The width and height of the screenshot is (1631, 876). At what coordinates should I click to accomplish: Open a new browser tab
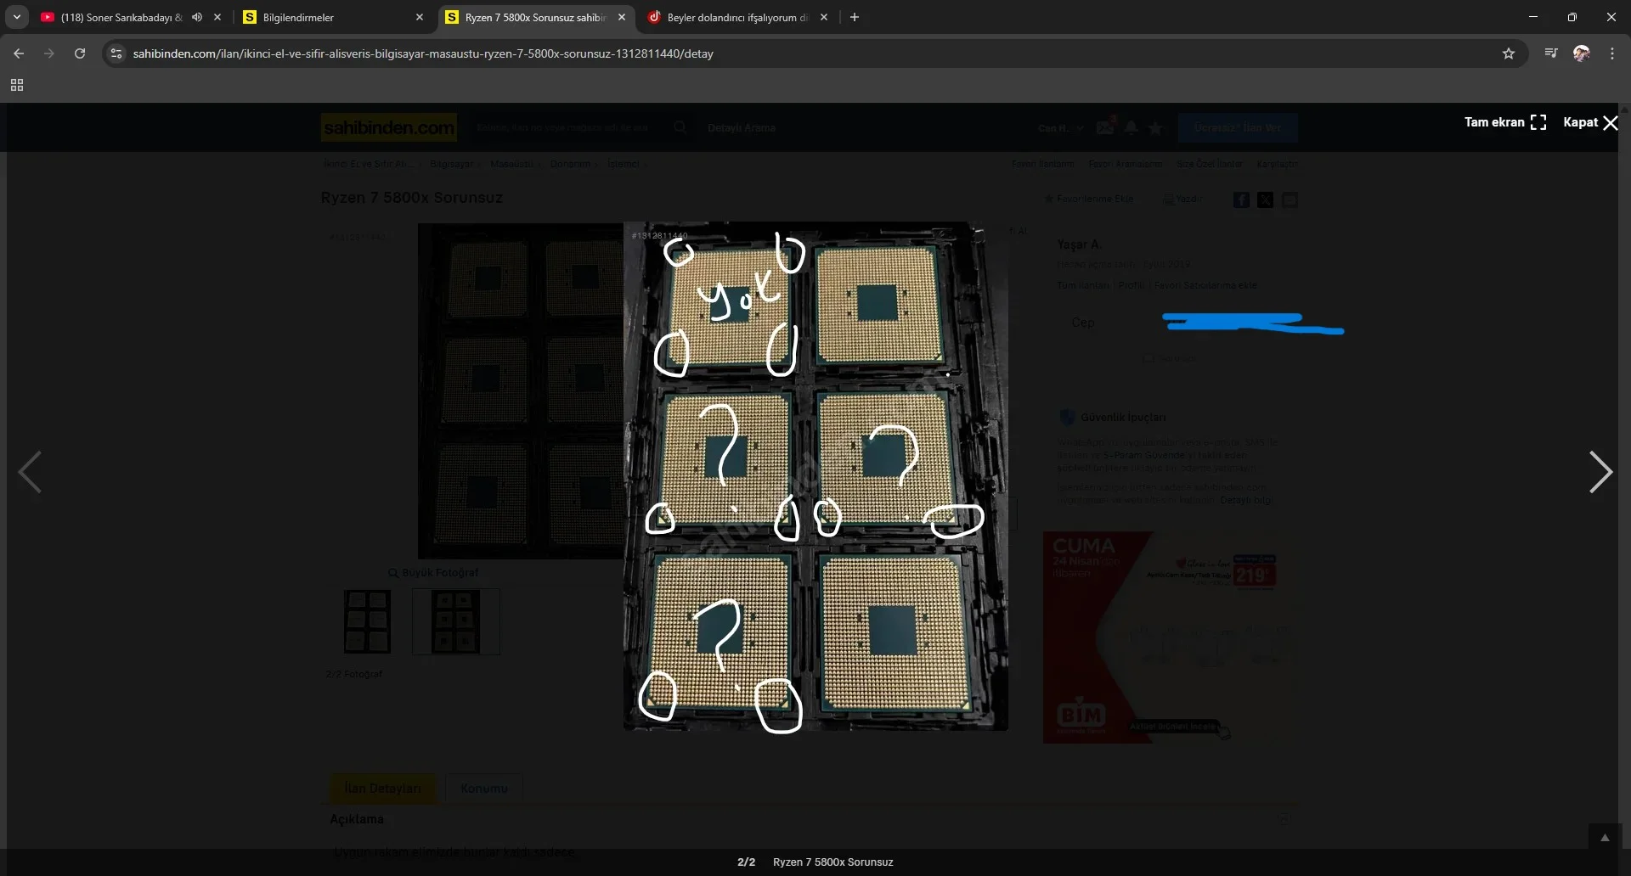tap(855, 17)
